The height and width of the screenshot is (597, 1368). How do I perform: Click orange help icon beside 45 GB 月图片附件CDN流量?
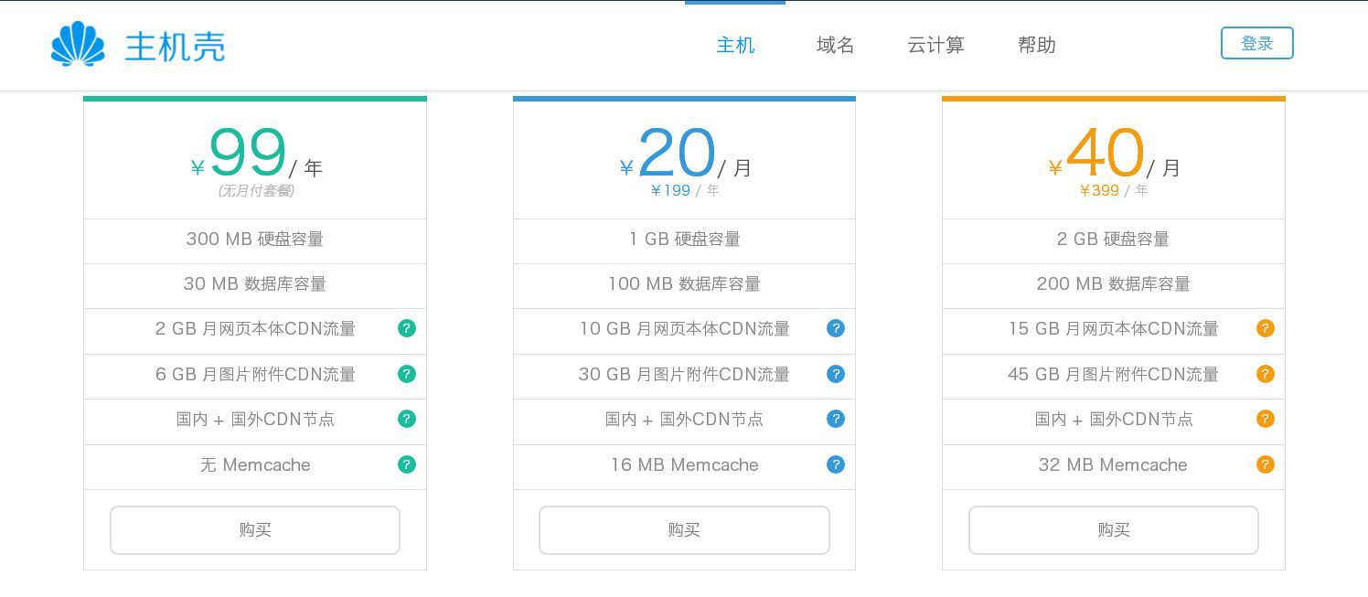[x=1266, y=374]
